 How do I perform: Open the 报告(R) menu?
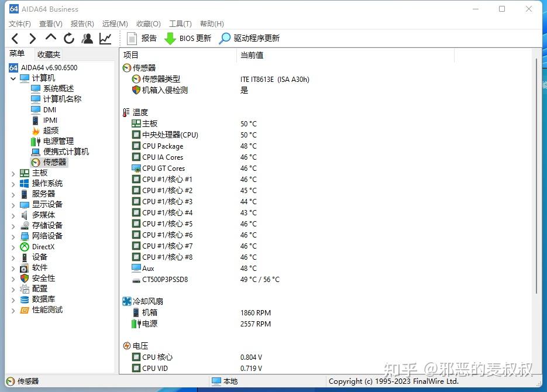[82, 24]
